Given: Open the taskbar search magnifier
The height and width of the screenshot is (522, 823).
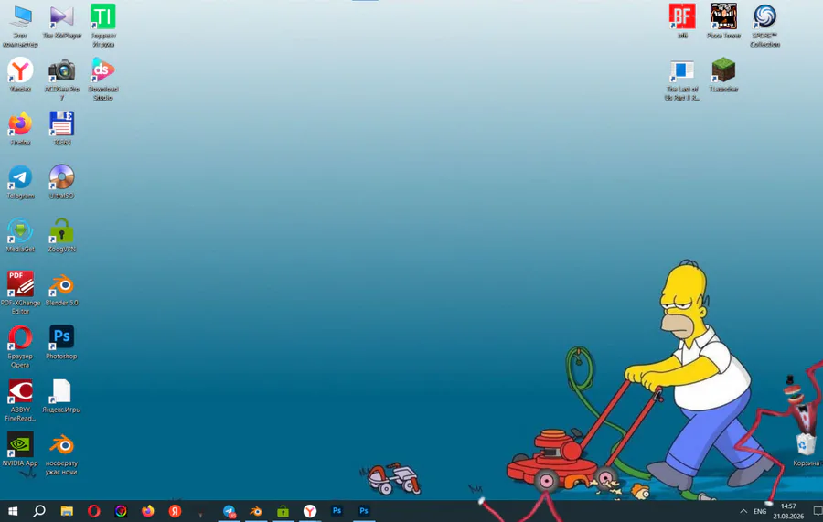Looking at the screenshot, I should [39, 511].
